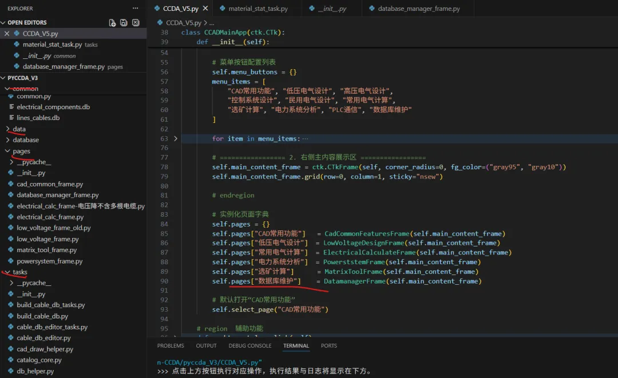
Task: Open the Output panel tab
Action: pos(206,346)
